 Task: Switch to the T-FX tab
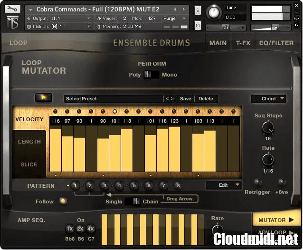click(243, 43)
